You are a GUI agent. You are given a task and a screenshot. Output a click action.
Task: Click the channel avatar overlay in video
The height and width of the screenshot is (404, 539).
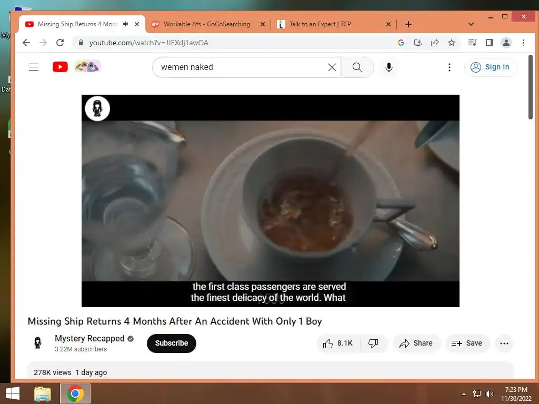(97, 108)
